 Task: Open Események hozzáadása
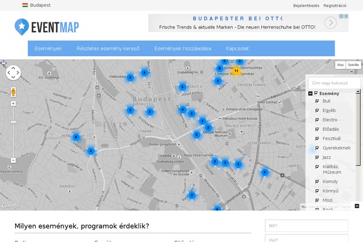[x=183, y=48]
